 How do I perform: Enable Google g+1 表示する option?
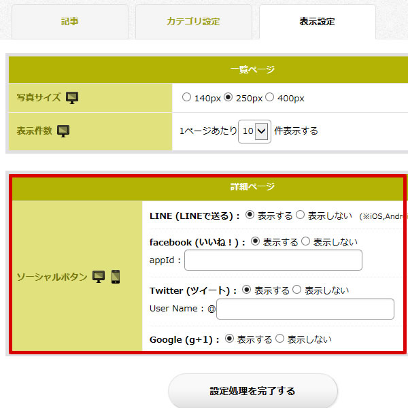(x=230, y=339)
